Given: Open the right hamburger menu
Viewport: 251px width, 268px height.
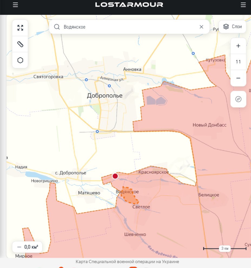Looking at the screenshot, I should click(x=243, y=5).
